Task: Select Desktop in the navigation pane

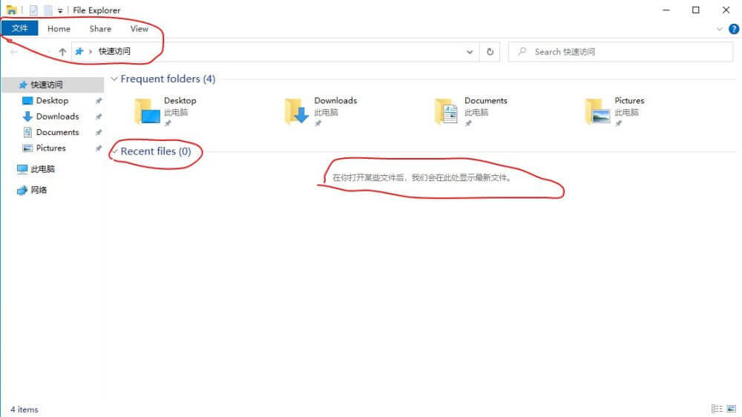Action: [x=52, y=100]
